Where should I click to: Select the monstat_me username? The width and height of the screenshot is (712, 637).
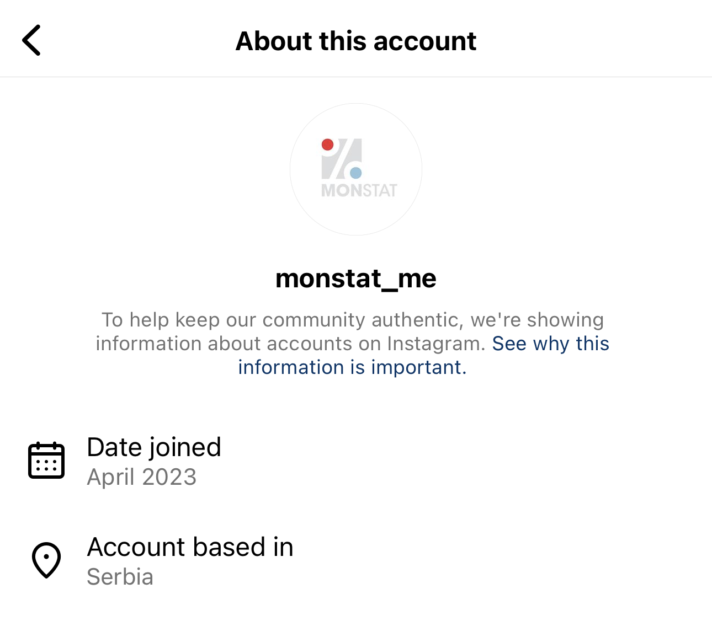pyautogui.click(x=356, y=279)
